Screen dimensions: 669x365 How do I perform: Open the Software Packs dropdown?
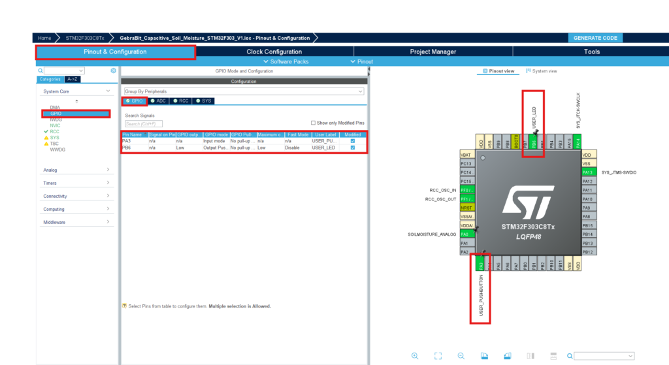(x=286, y=61)
